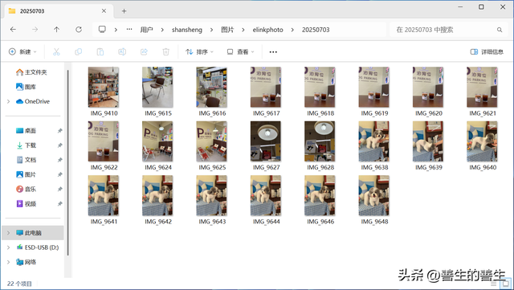
Task: Expand the ESD-USB (D:) tree node
Action: pyautogui.click(x=9, y=247)
